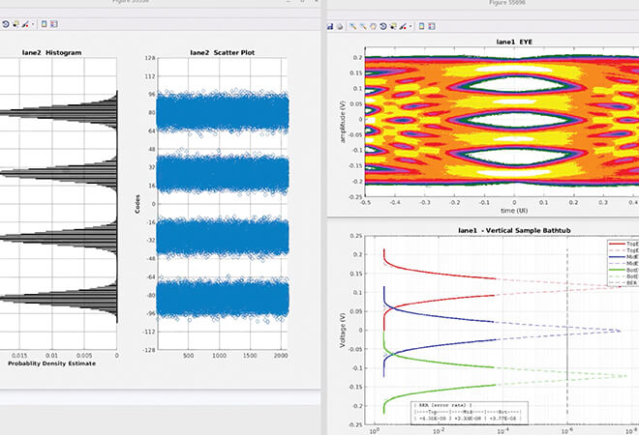
Task: Open brush dropdown arrow in left toolbar
Action: 33,23
